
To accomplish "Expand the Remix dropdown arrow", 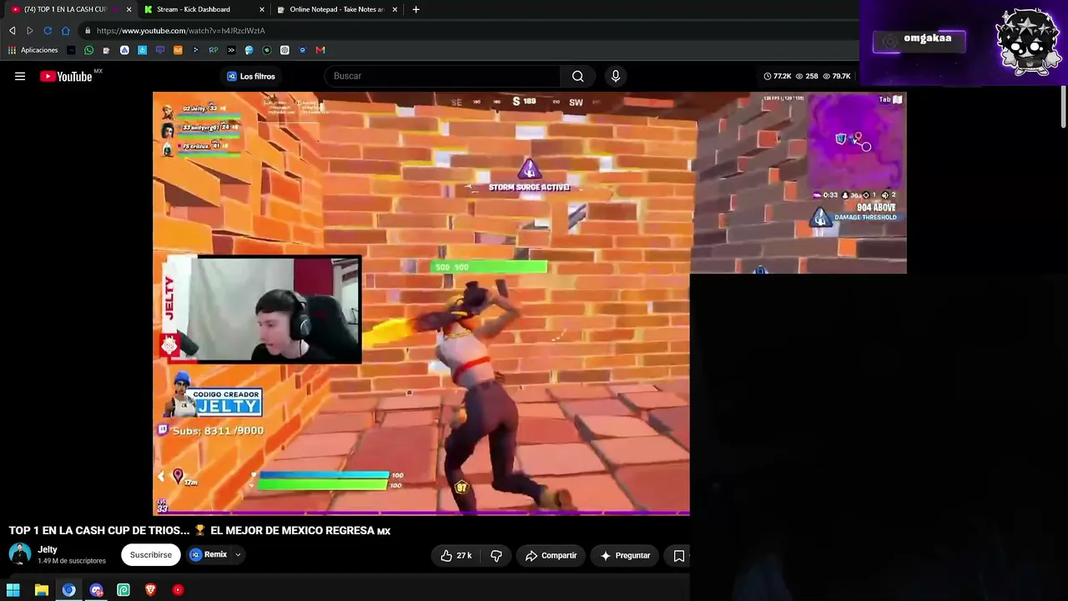I will pos(238,555).
